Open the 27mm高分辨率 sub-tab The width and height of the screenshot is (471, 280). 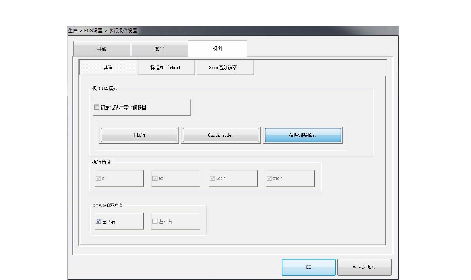224,68
